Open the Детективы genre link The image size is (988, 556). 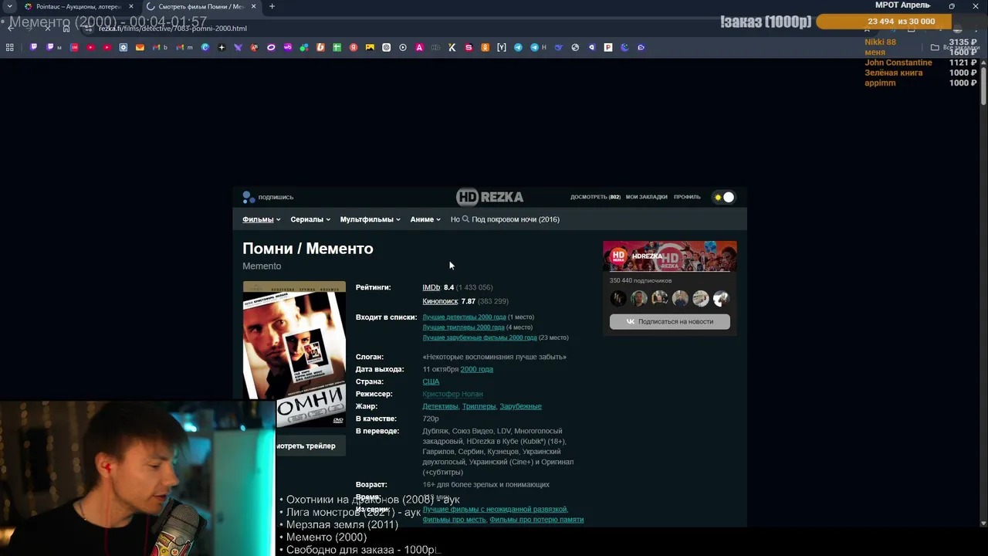(440, 406)
